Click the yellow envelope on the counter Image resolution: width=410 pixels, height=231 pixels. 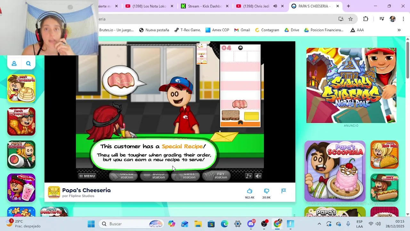pos(224,136)
